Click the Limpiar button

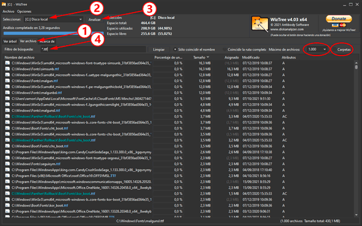[159, 49]
